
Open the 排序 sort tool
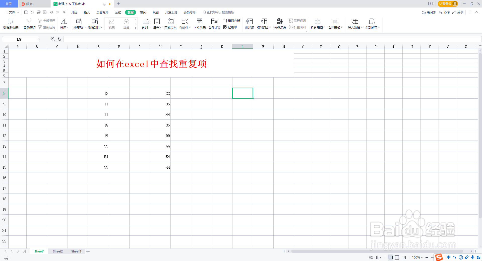pyautogui.click(x=64, y=24)
